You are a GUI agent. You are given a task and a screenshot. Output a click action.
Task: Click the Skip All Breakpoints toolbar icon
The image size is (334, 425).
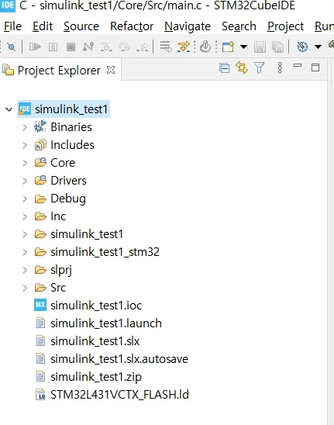click(12, 47)
